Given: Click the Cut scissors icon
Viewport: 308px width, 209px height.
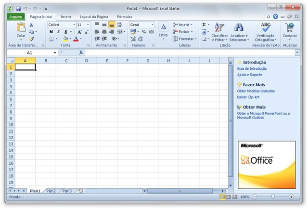Looking at the screenshot, I should coord(31,25).
